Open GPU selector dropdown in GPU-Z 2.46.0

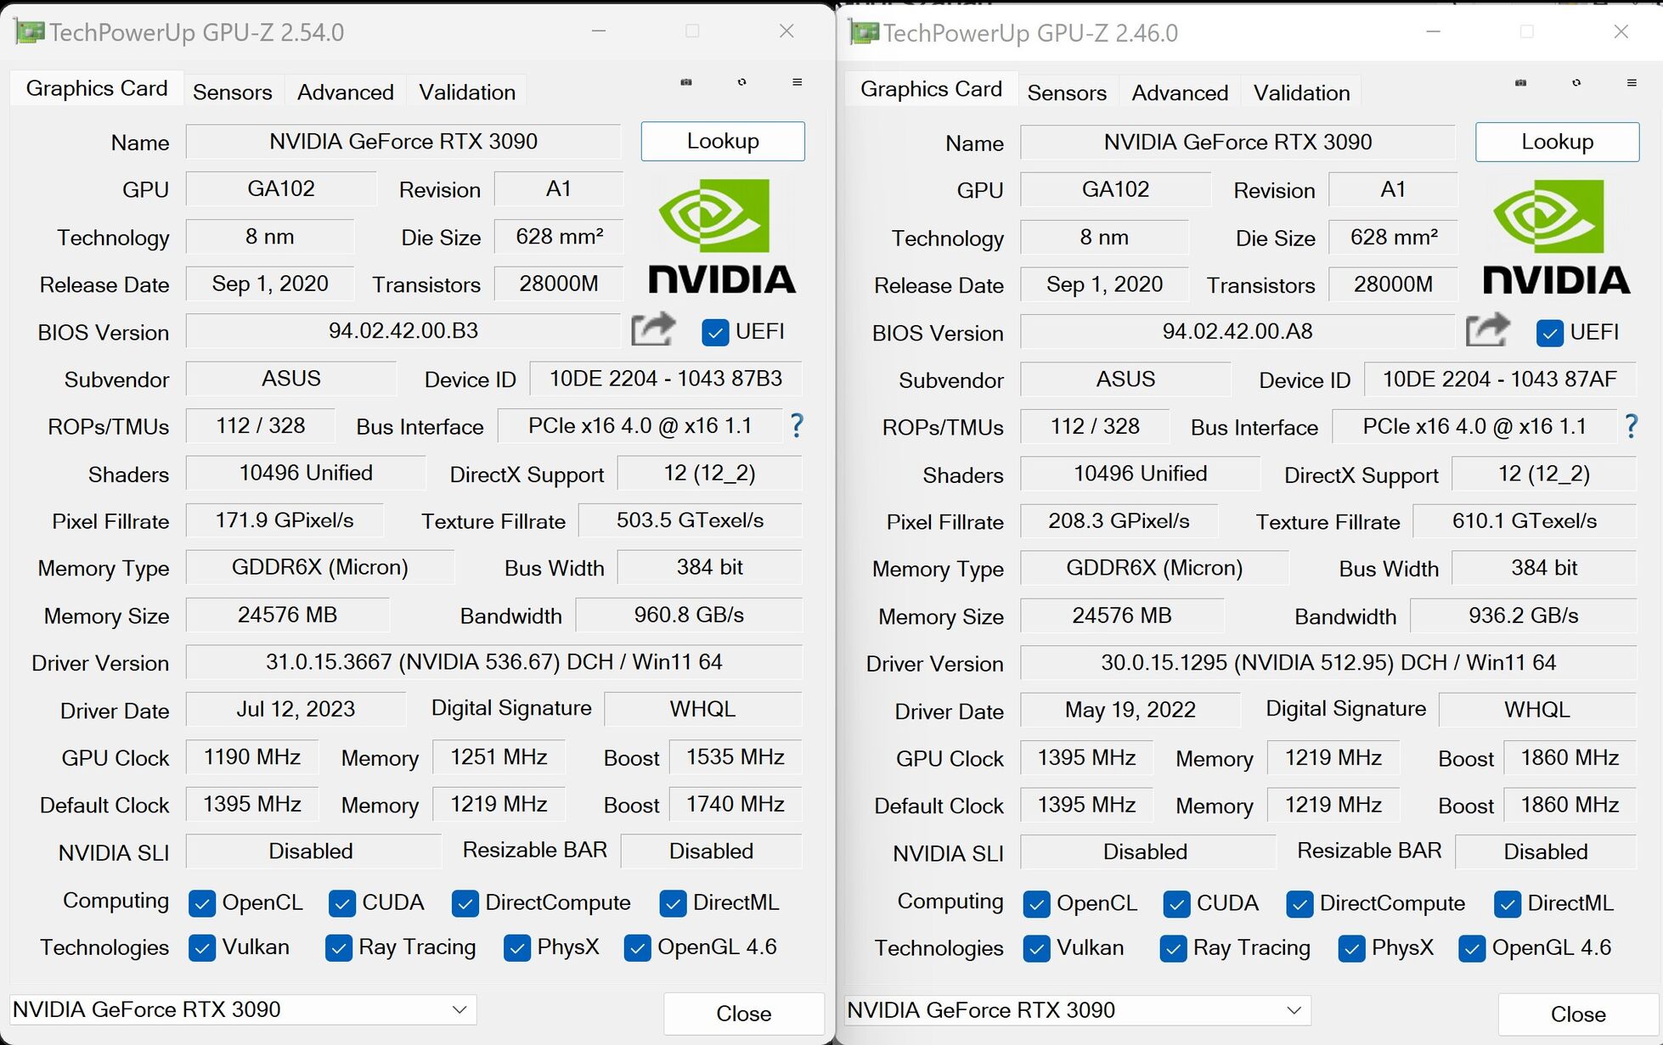point(1078,1010)
